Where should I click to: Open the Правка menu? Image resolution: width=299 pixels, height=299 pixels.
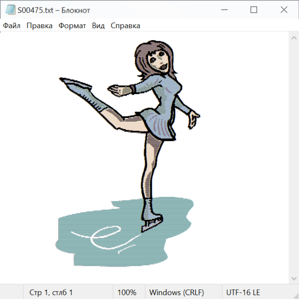(x=39, y=26)
